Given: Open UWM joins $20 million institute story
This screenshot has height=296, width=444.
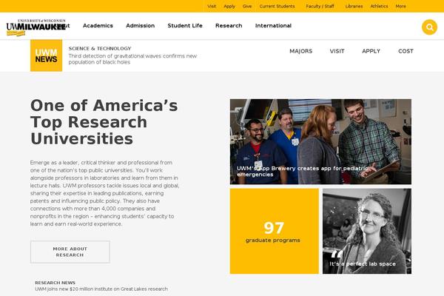Looking at the screenshot, I should point(101,289).
